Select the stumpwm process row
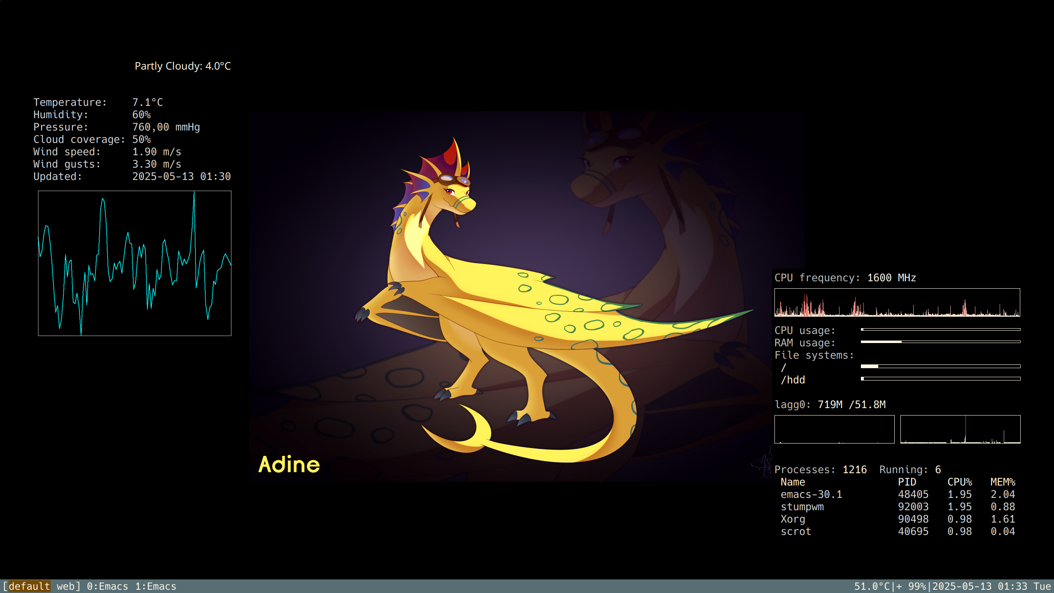1054x593 pixels. tap(802, 507)
